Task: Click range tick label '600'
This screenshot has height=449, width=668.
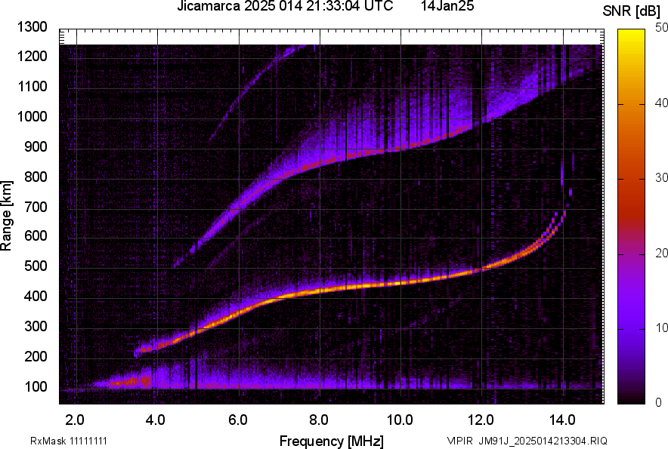Action: tap(36, 235)
